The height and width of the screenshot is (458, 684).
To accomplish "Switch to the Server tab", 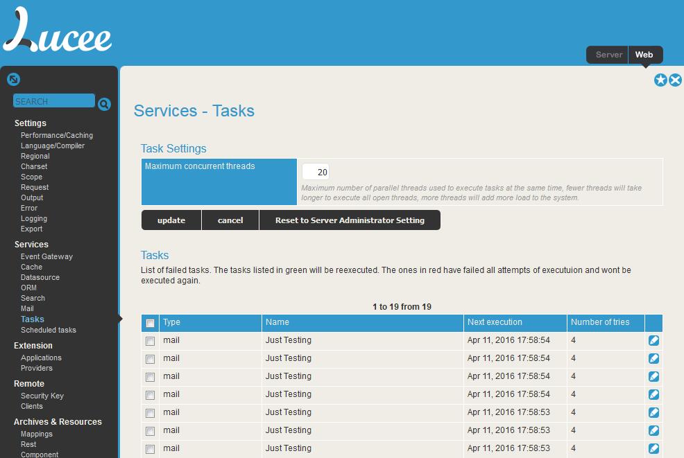I will click(607, 54).
